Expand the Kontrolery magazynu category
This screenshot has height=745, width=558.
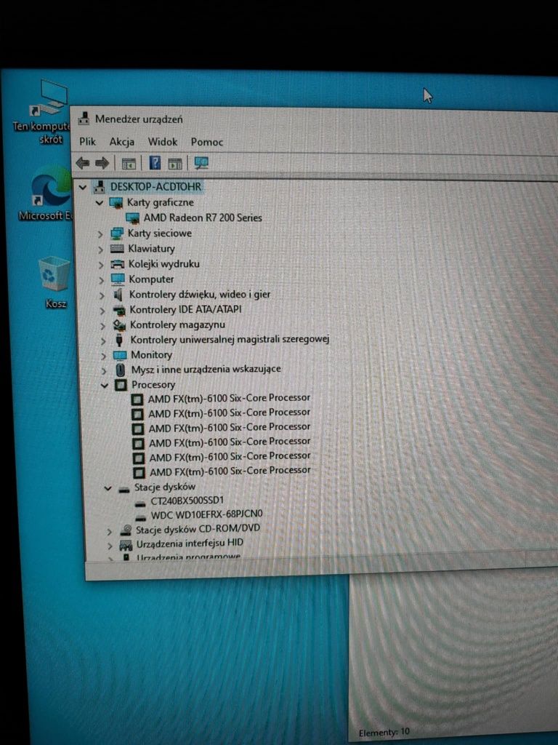click(x=103, y=326)
